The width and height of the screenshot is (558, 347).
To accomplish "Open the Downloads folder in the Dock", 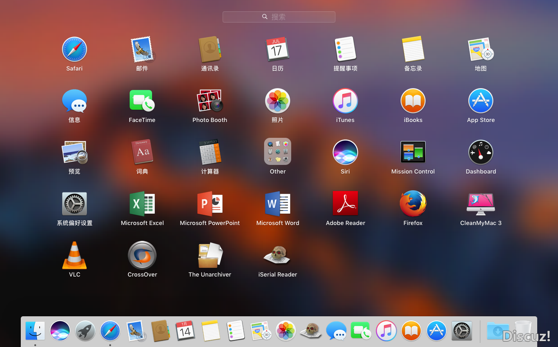I will tap(498, 331).
